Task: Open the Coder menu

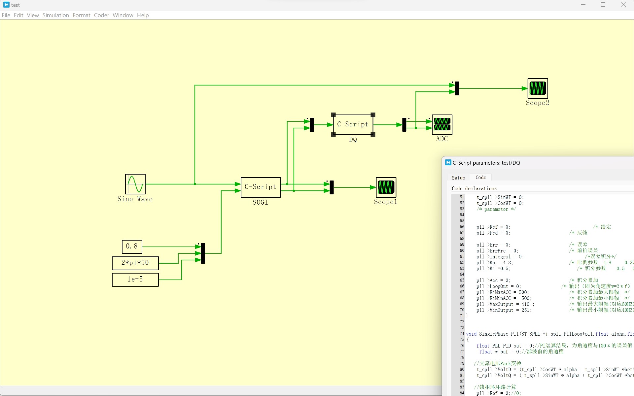Action: pos(101,15)
